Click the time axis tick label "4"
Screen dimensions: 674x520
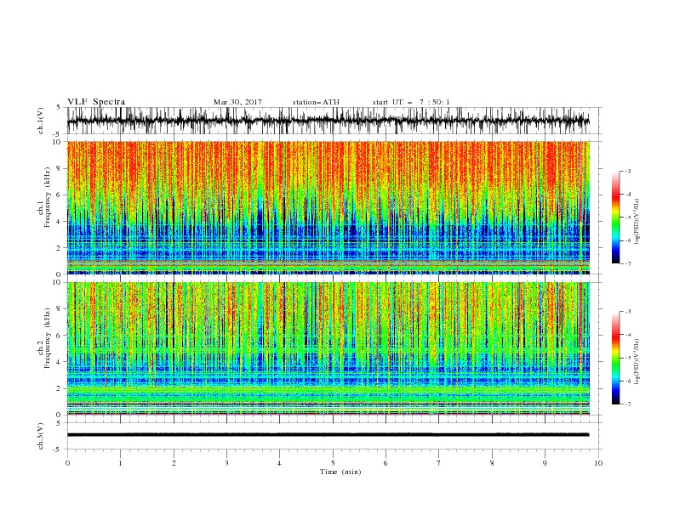tap(279, 463)
